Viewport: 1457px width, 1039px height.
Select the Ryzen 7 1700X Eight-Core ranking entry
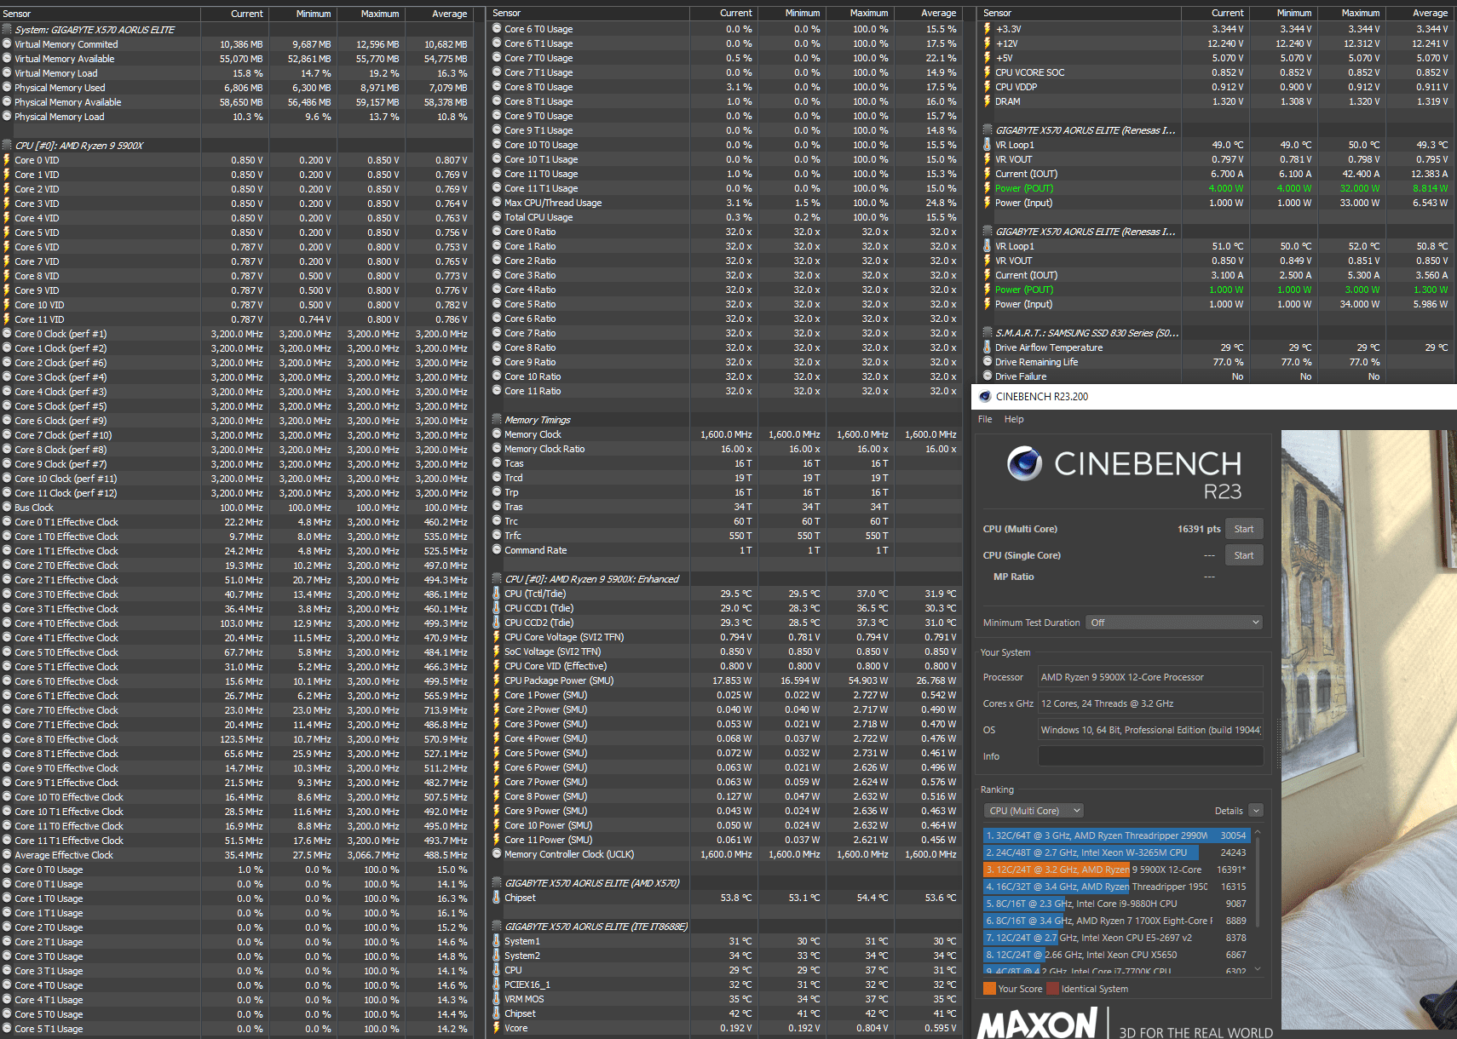point(1116,921)
